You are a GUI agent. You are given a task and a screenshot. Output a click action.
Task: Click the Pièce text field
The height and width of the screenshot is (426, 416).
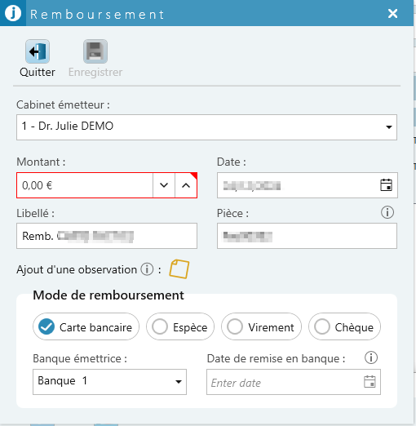click(x=307, y=236)
